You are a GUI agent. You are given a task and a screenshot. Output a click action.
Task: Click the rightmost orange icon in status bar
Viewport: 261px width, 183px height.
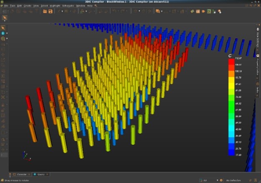[256, 181]
